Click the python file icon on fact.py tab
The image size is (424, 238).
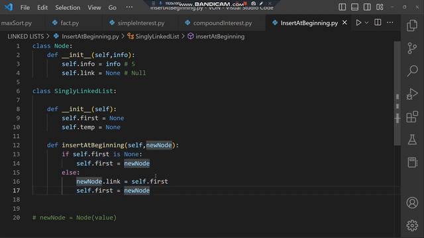(55, 22)
